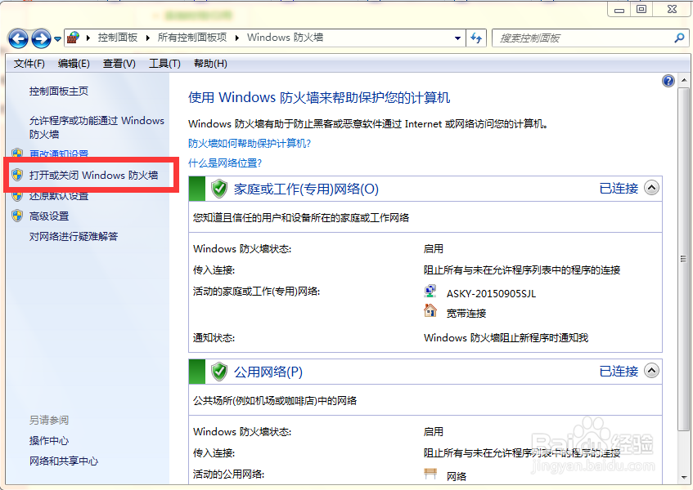This screenshot has height=490, width=693.
Task: Open the recent pages dropdown beside Forward
Action: [x=57, y=39]
